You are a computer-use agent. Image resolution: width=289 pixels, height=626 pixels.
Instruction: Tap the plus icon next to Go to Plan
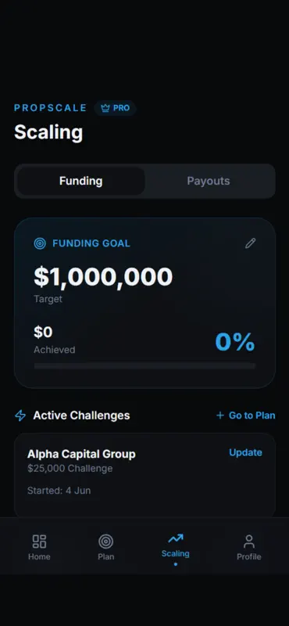coord(220,416)
